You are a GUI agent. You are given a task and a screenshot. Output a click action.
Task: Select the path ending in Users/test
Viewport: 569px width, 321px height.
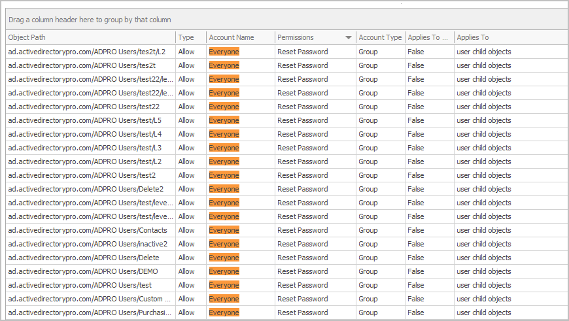coord(80,286)
